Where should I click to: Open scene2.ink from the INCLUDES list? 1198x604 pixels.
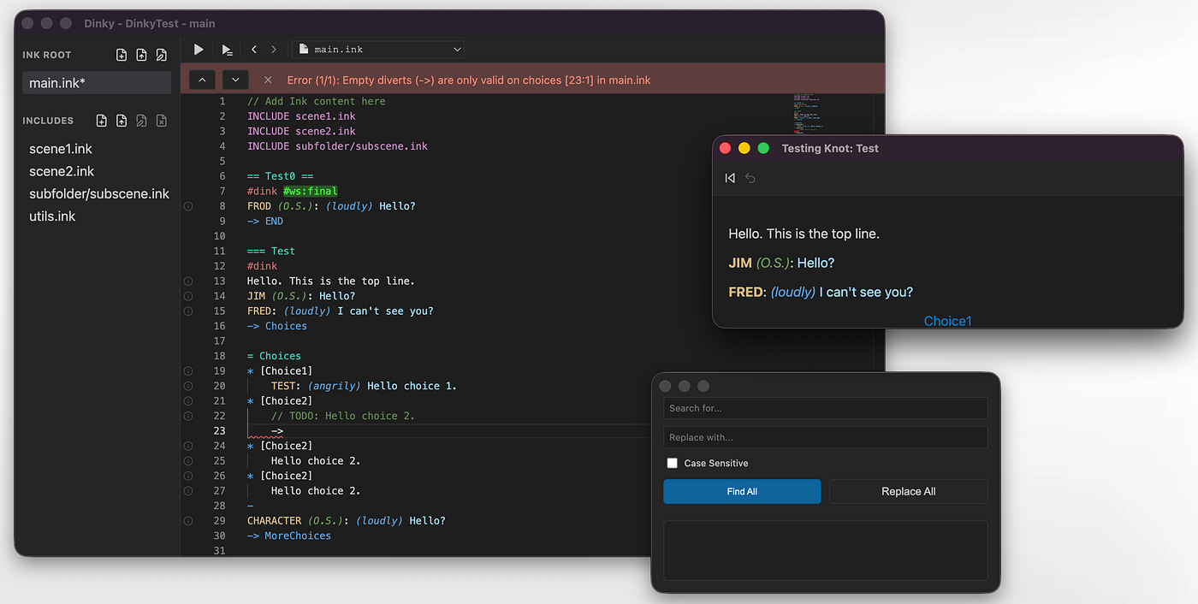tap(62, 171)
